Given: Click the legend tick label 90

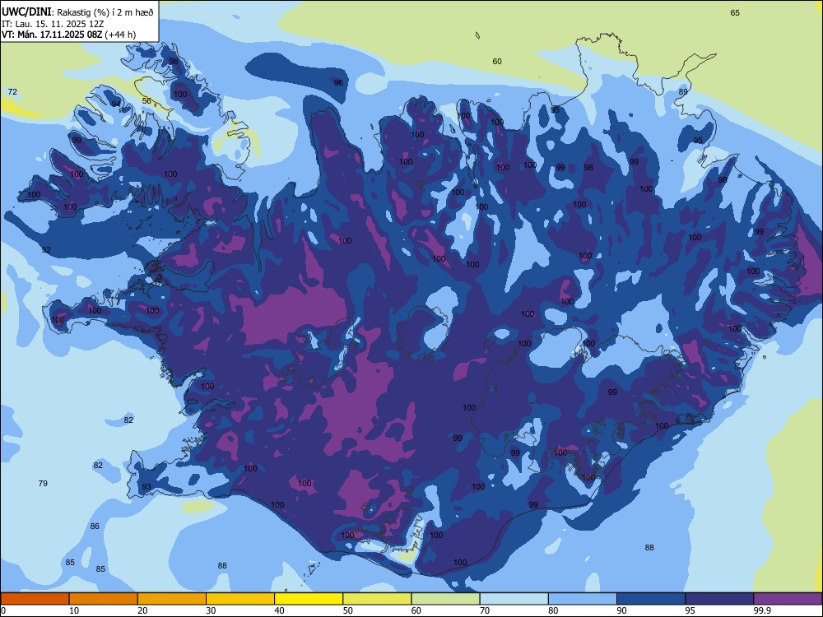Looking at the screenshot, I should click(621, 610).
